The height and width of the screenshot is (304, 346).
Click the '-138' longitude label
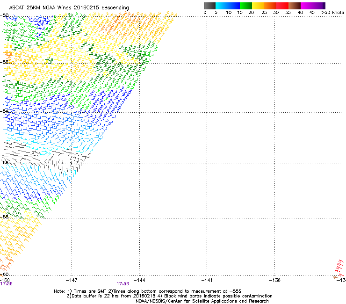[274, 280]
